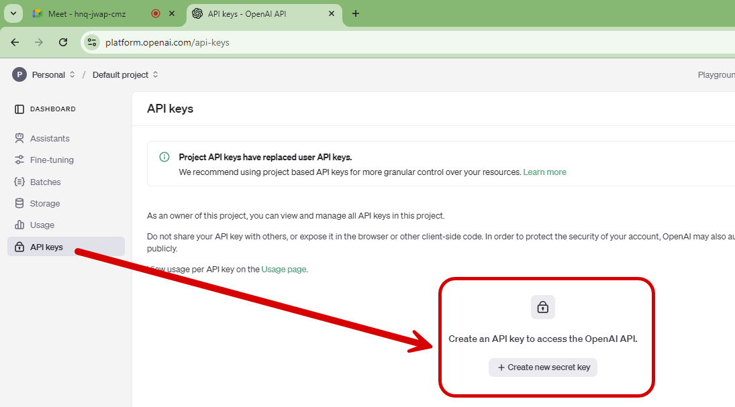Open Fine-tuning in the sidebar
735x407 pixels.
pyautogui.click(x=66, y=160)
